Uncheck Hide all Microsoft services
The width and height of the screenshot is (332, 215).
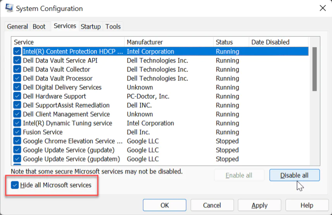pos(15,185)
